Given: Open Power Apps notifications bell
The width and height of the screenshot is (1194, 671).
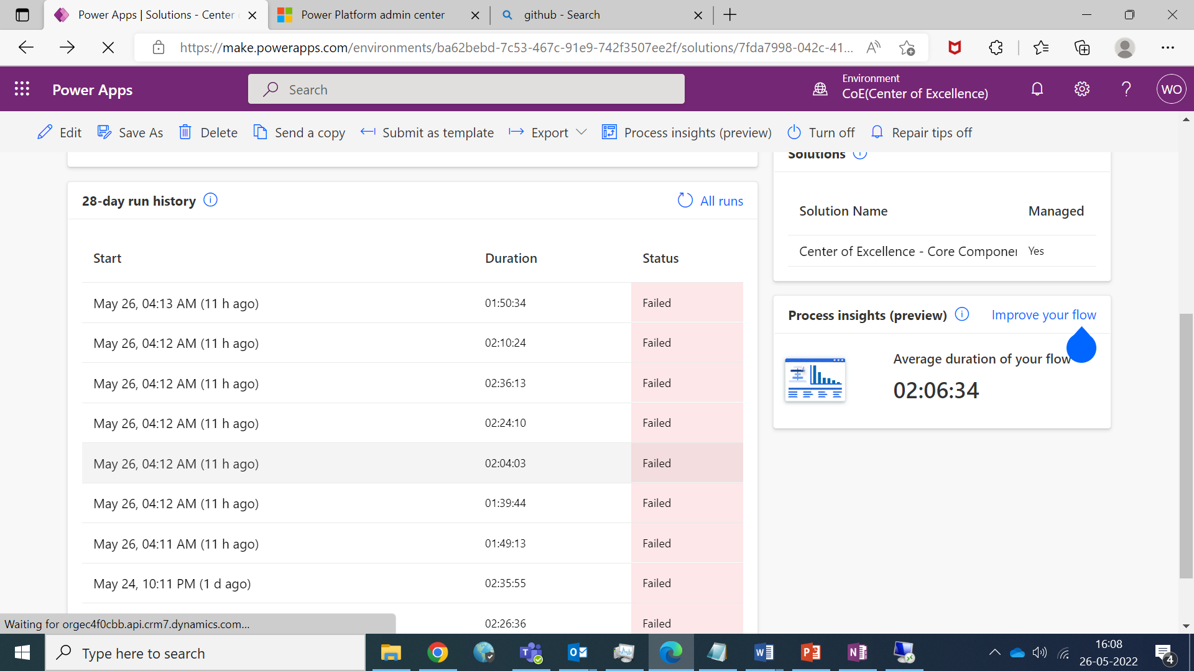Looking at the screenshot, I should click(1037, 89).
